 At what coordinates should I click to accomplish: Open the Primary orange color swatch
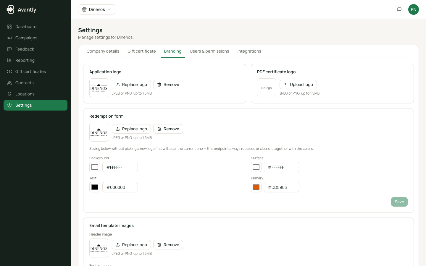[x=256, y=187]
